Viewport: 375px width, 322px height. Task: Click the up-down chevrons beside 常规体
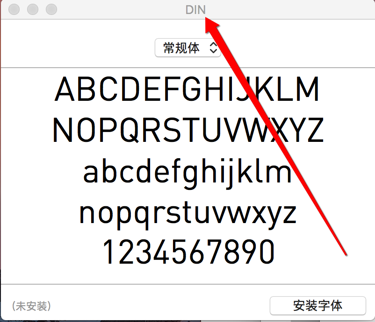point(213,48)
